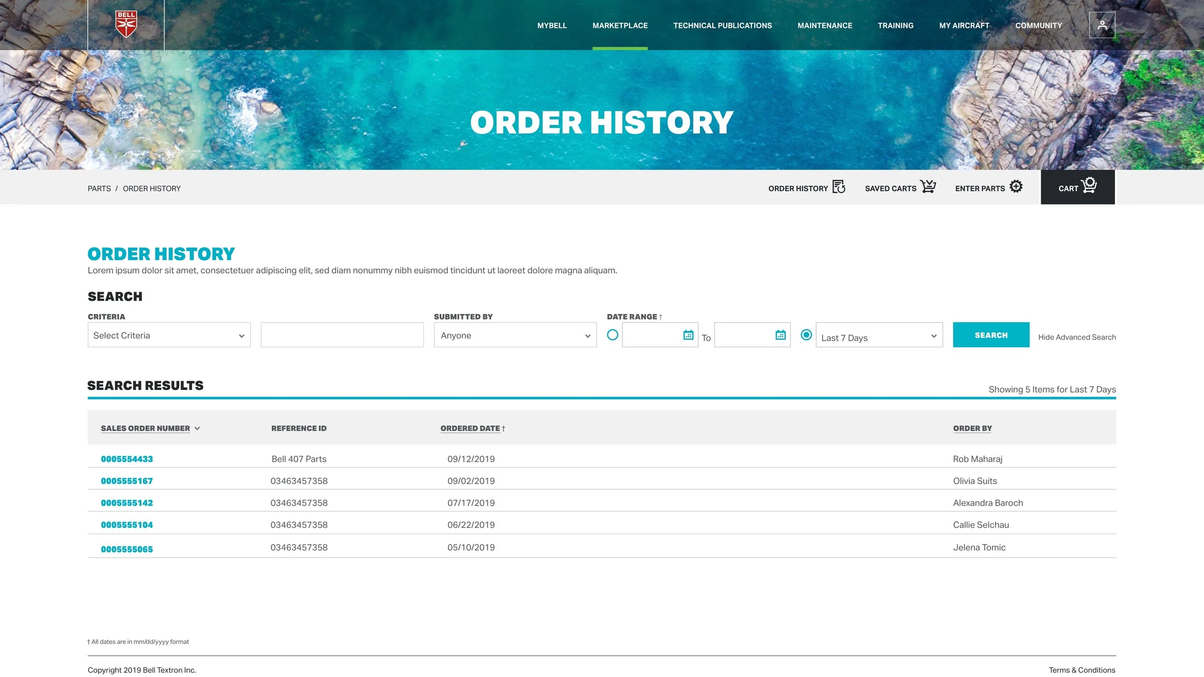Focus the start date input field

[660, 335]
